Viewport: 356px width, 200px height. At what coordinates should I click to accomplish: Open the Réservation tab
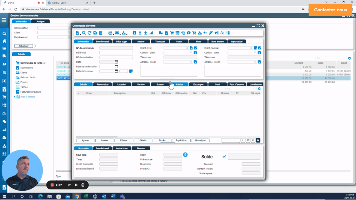[102, 84]
